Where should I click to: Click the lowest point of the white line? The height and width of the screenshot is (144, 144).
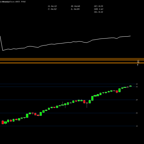click(x=3, y=50)
